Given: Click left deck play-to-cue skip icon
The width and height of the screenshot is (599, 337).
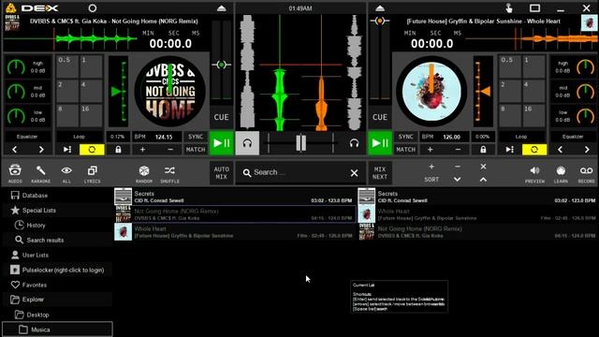Looking at the screenshot, I should click(x=67, y=150).
